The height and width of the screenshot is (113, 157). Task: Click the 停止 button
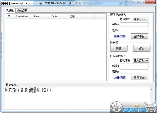point(142,48)
